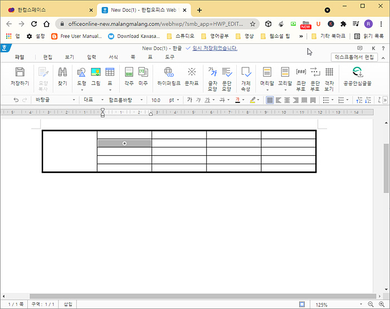Toggle italic 가 formatting
390x309 pixels.
coord(198,100)
